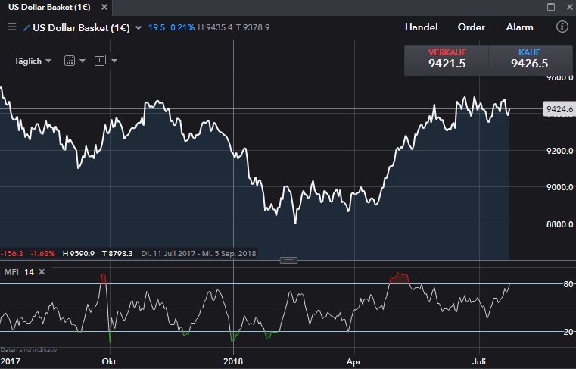Select the MFI 14 indicator label

[18, 271]
